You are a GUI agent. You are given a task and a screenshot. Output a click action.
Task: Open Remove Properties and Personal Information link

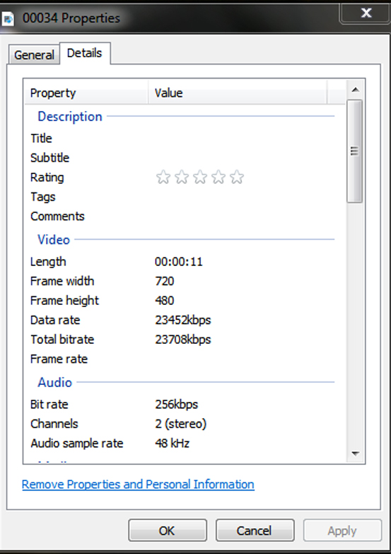tap(138, 485)
